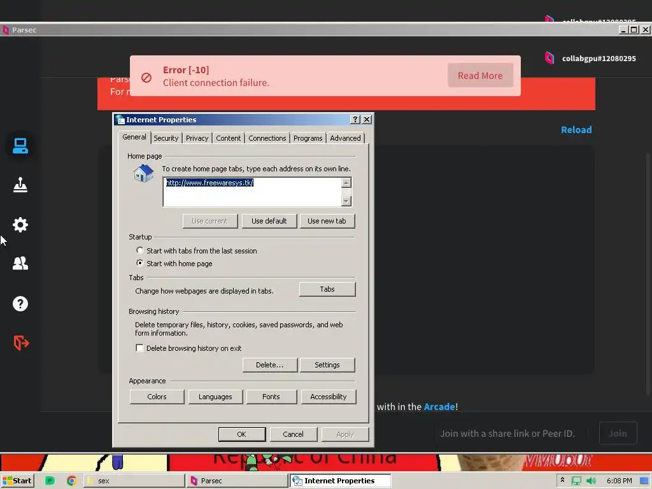Click the house Home page icon
The image size is (652, 489).
[143, 173]
